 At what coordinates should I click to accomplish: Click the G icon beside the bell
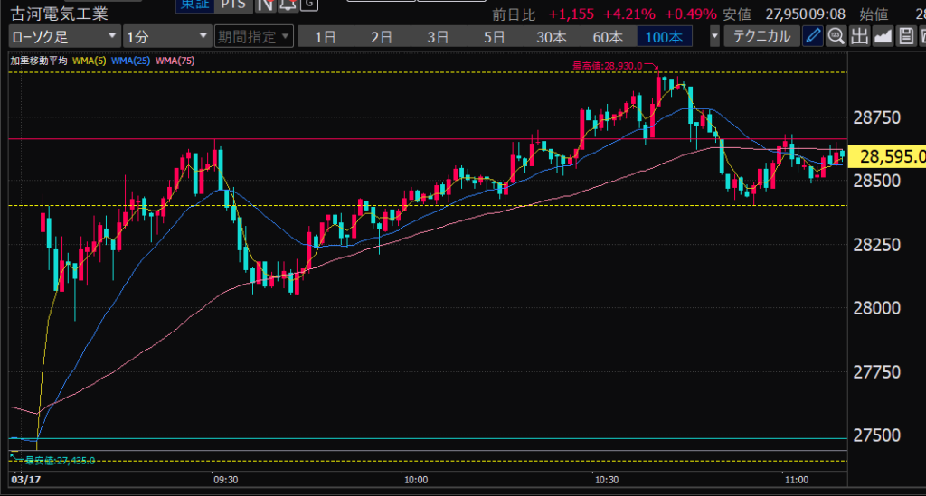tap(308, 5)
